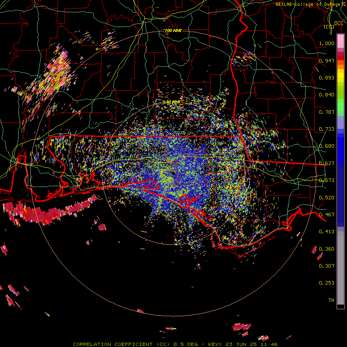Click the 0.360 legend value

(x=327, y=249)
